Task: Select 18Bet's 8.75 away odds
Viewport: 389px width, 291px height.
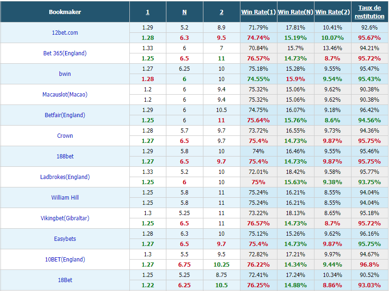Action: click(222, 275)
